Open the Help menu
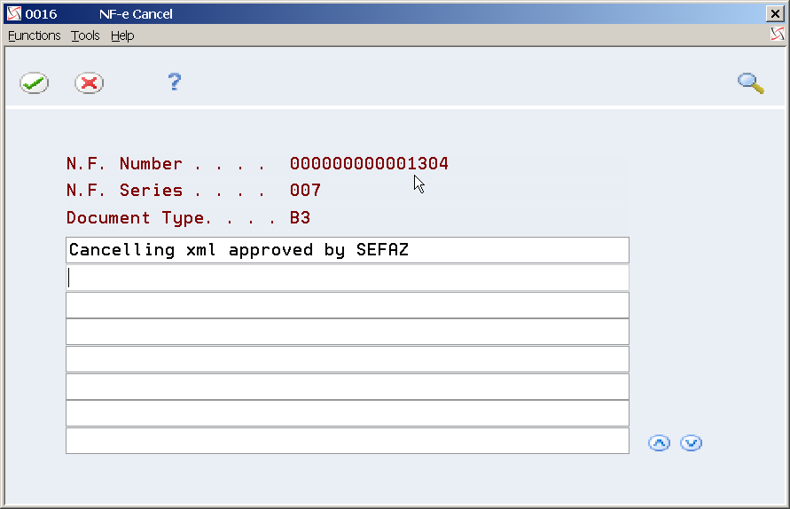This screenshot has height=509, width=790. 122,35
